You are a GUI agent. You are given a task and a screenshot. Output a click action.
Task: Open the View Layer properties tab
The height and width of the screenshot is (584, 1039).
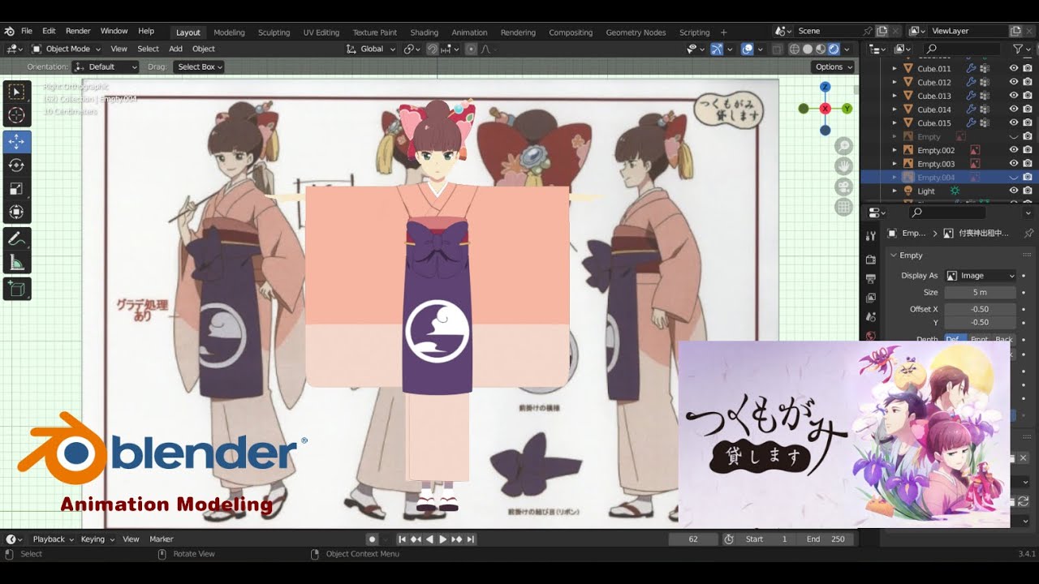(x=870, y=298)
